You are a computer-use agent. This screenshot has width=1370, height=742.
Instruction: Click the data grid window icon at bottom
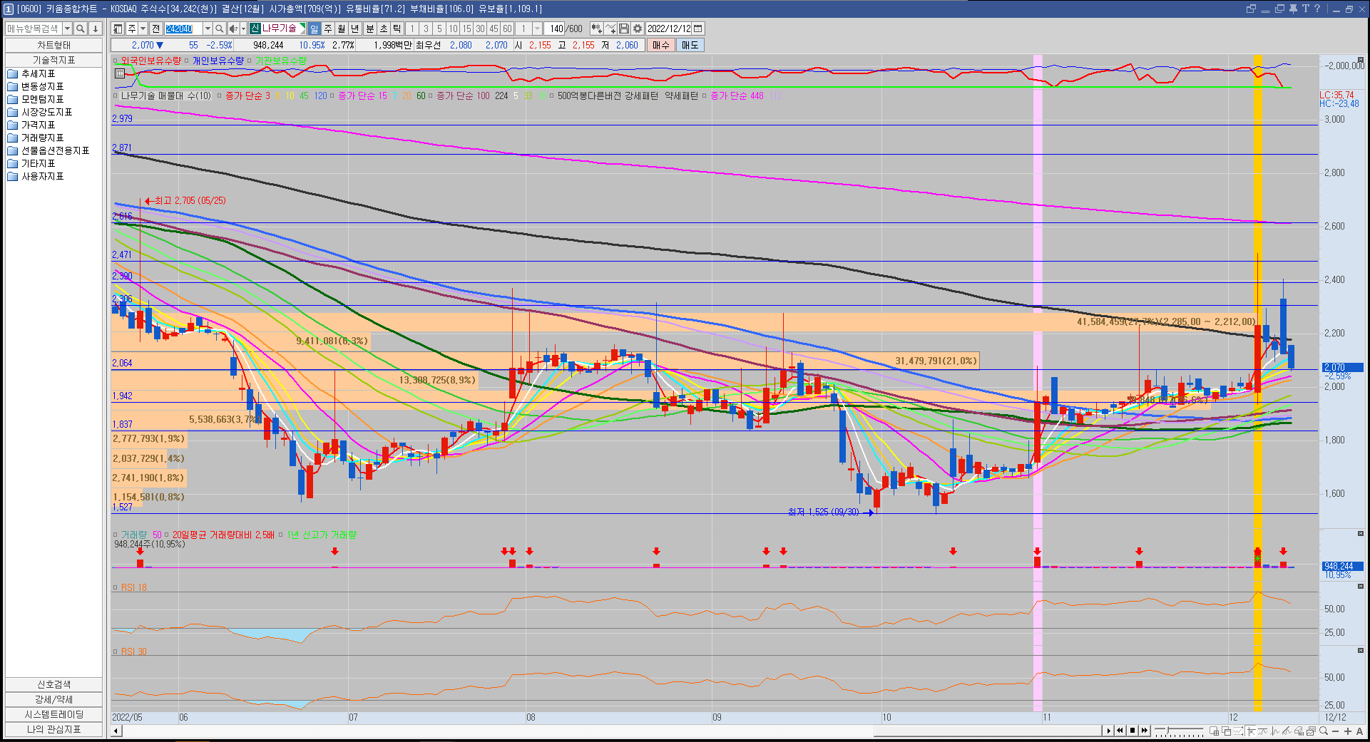click(x=1214, y=731)
